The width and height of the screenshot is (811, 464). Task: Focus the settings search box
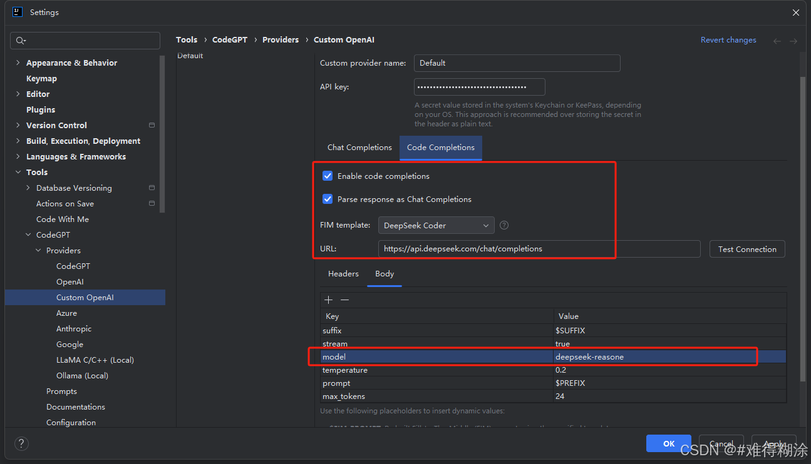tap(85, 41)
